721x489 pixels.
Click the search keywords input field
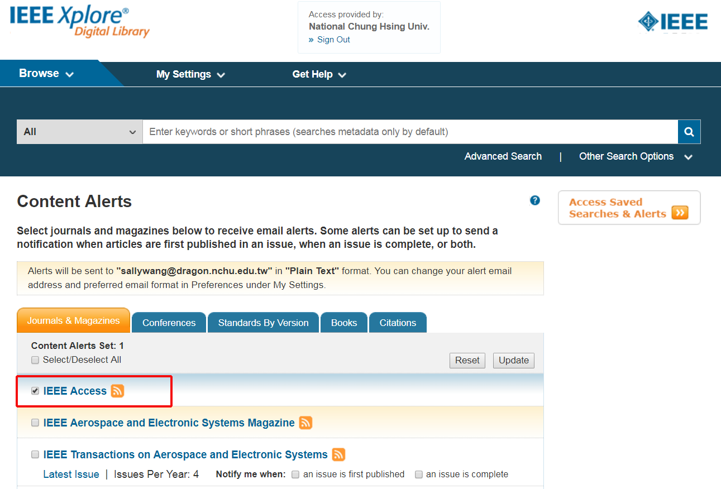(x=410, y=132)
